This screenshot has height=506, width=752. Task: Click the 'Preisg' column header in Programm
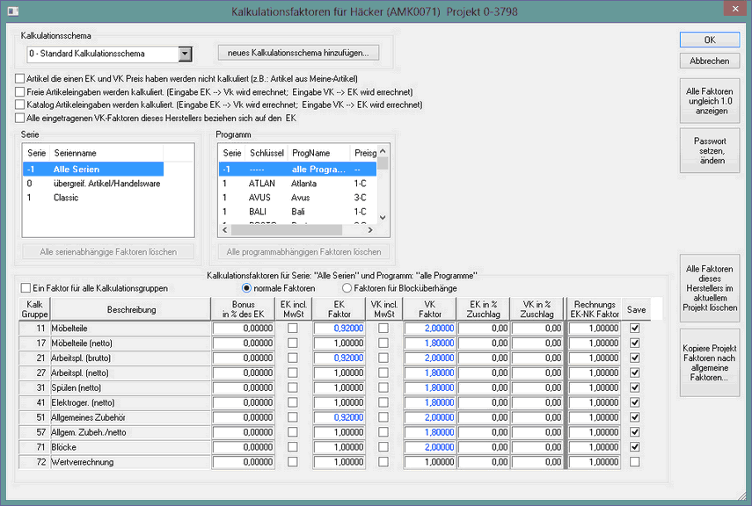pyautogui.click(x=364, y=153)
